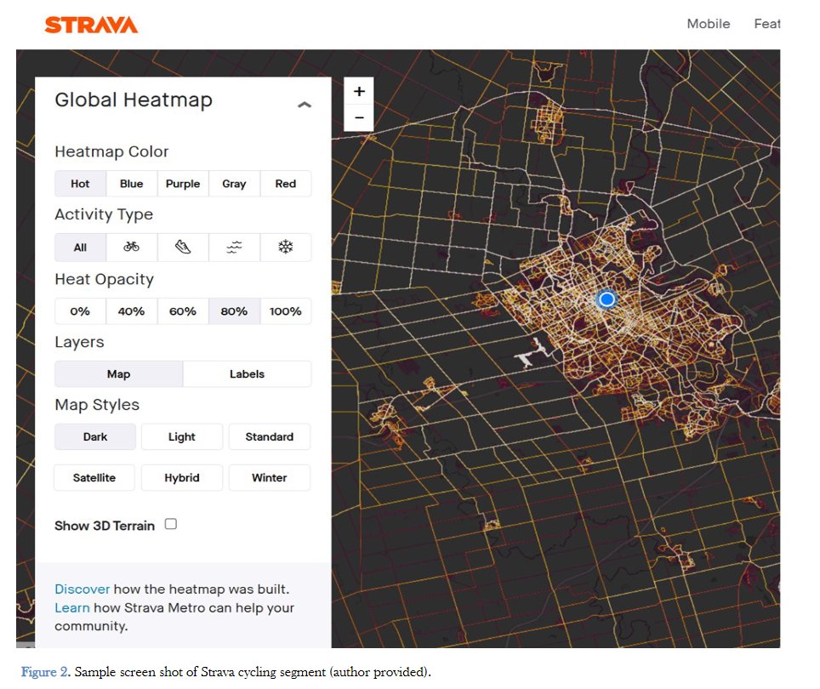Select the winter snowflake activity icon
The image size is (820, 689).
tap(285, 247)
